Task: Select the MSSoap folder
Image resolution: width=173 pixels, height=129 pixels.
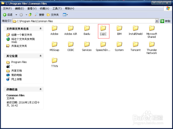Action: coord(54,46)
